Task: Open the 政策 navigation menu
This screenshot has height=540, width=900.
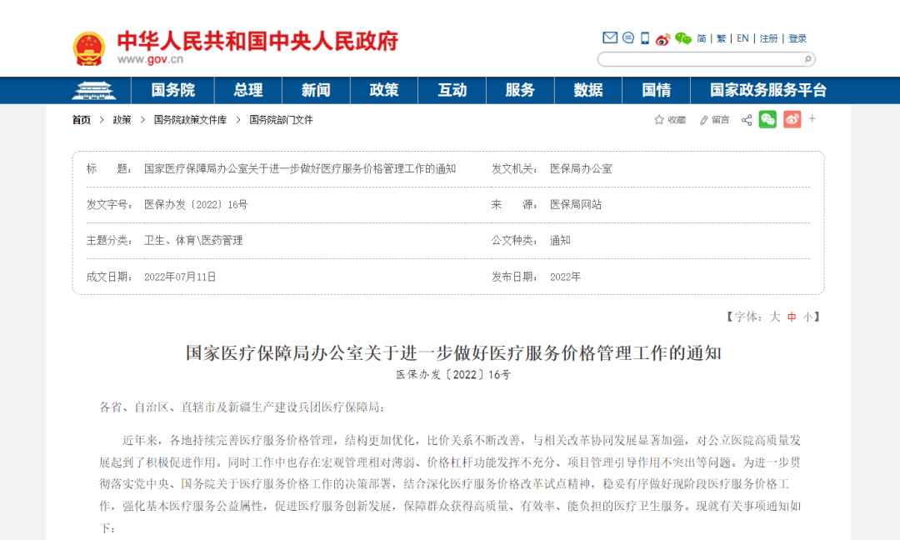Action: coord(384,90)
